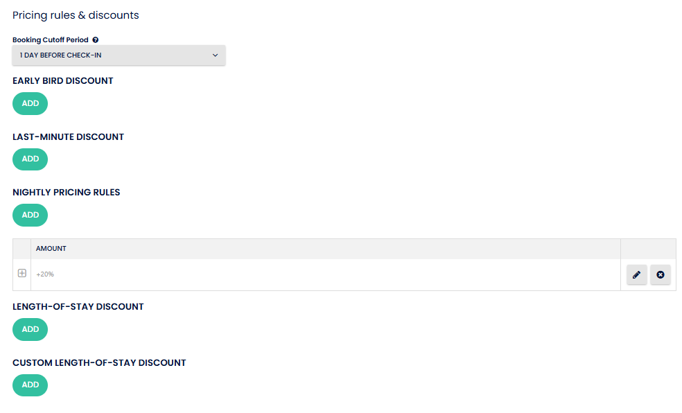Edit the +20% nightly rule with pencil icon
Viewport: 682px width, 413px height.
(x=636, y=275)
